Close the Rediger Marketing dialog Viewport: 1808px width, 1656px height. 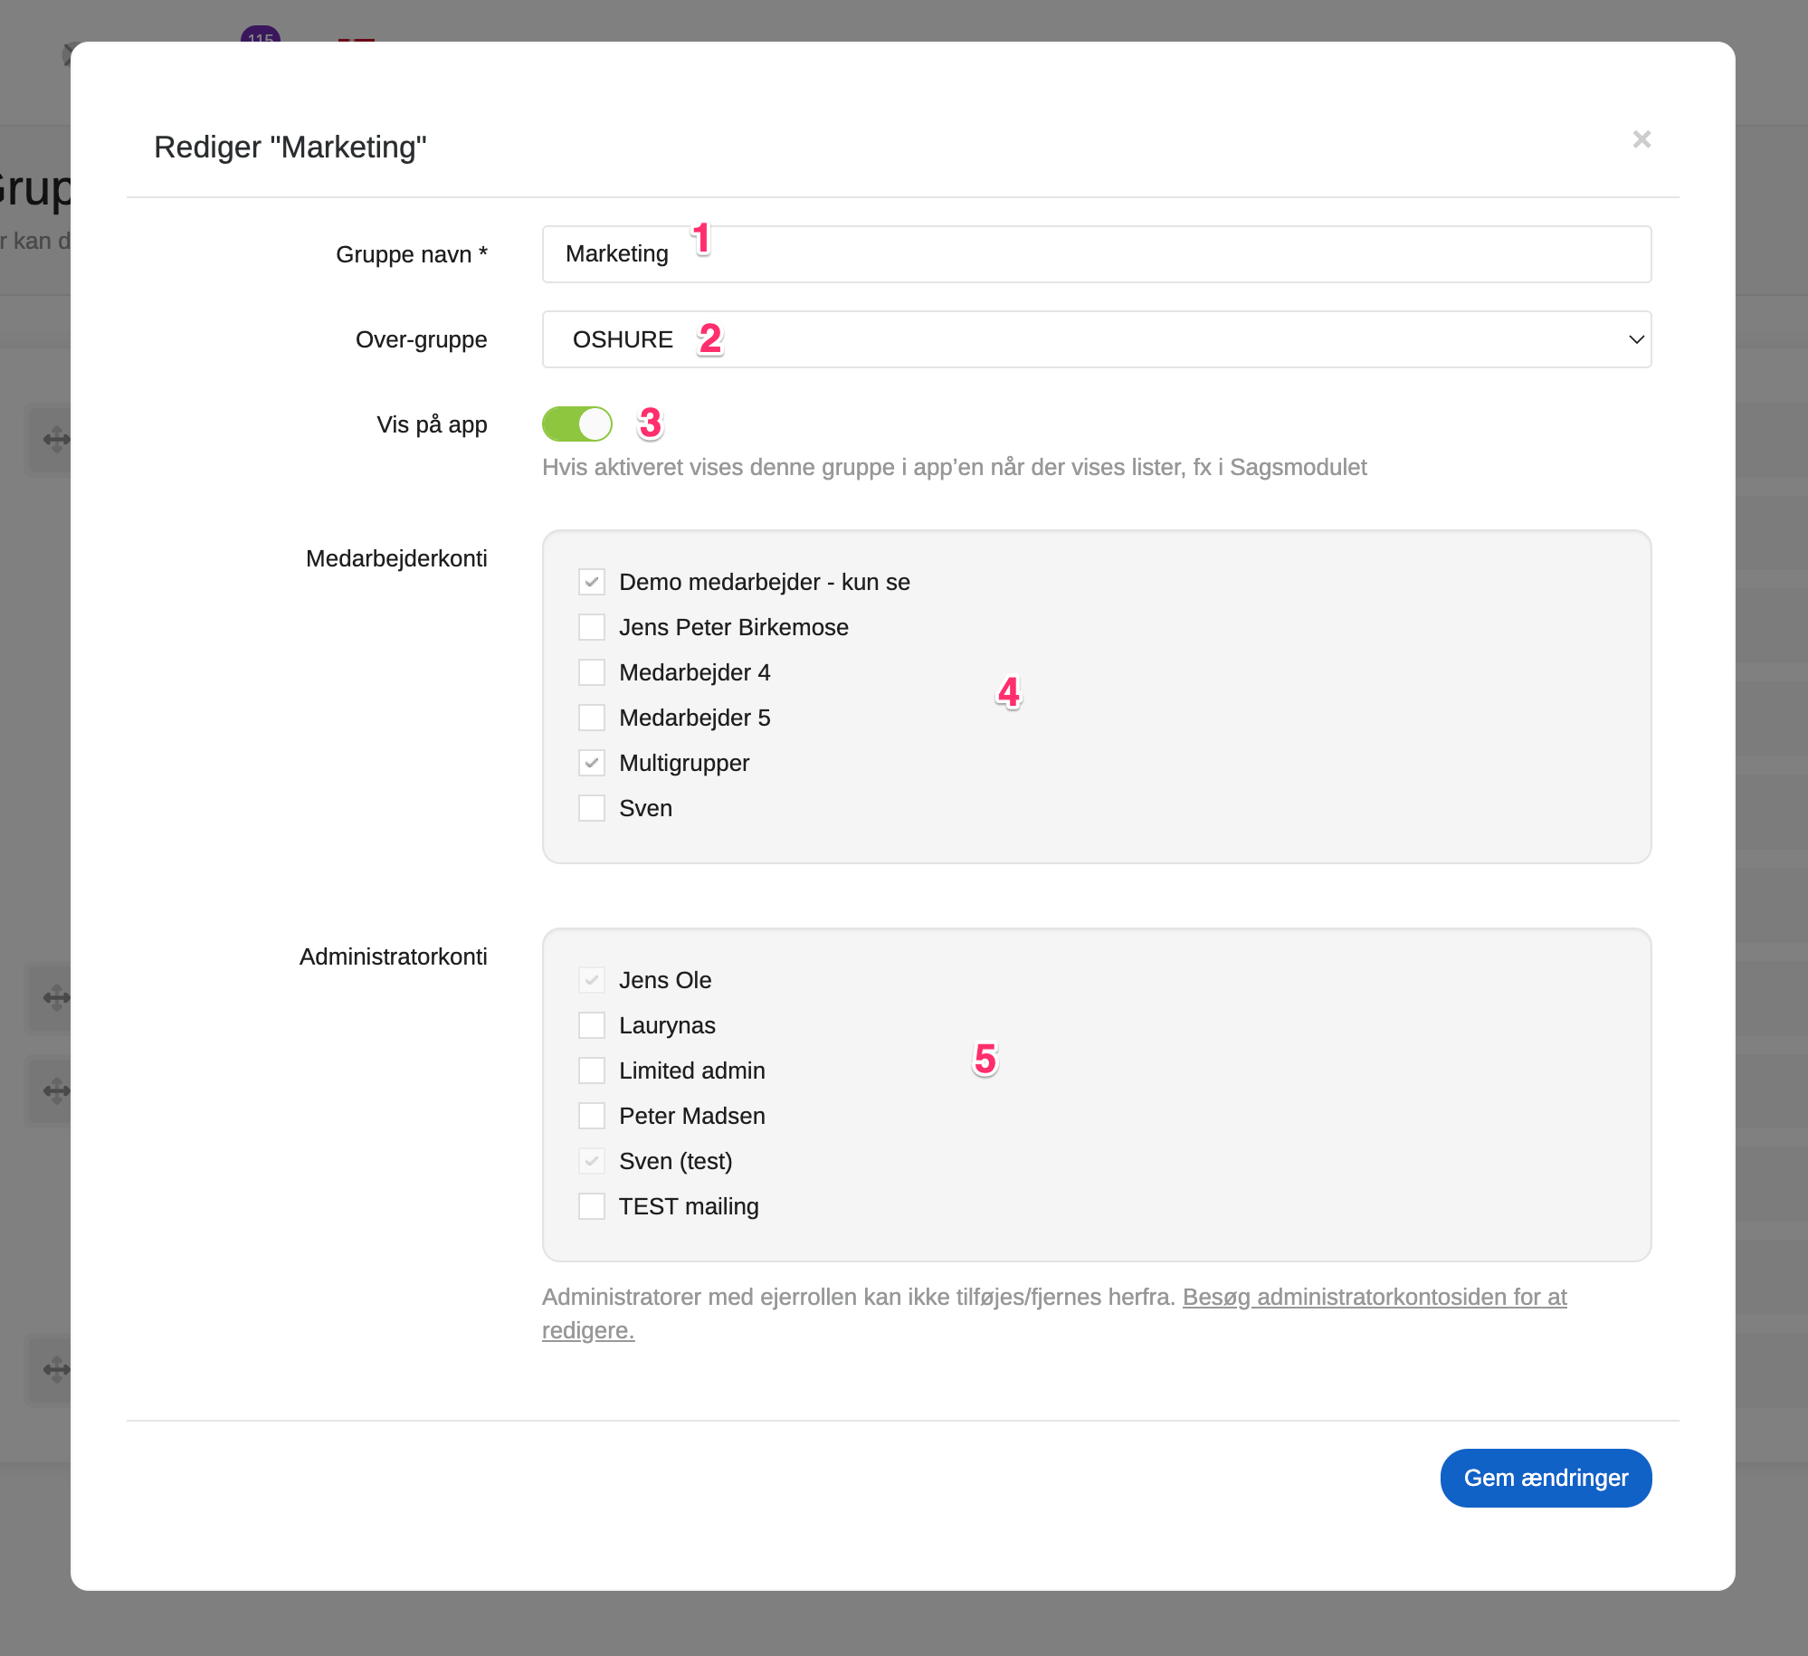pos(1641,139)
